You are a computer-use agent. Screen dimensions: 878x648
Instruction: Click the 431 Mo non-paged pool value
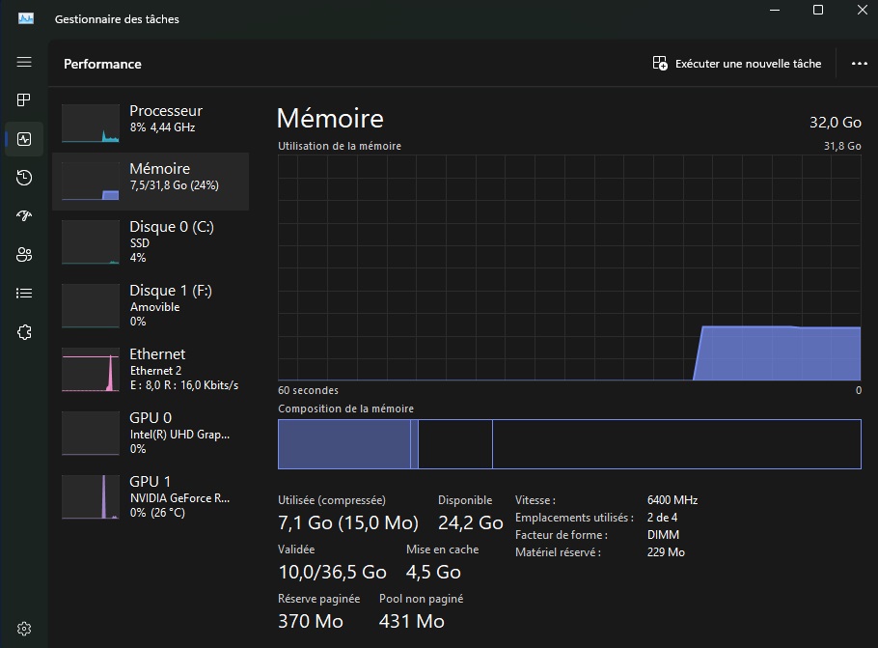click(x=412, y=621)
